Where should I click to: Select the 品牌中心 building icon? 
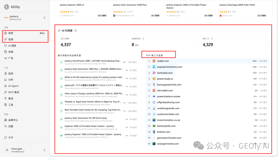coord(5,120)
